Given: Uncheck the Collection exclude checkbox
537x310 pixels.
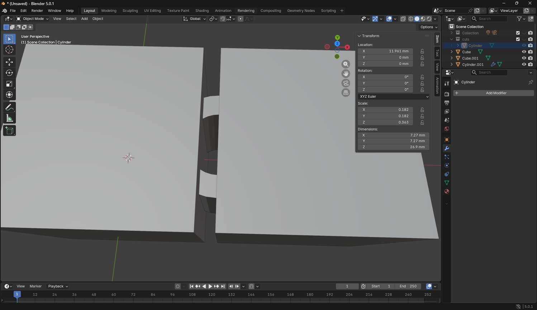Looking at the screenshot, I should click(x=518, y=33).
